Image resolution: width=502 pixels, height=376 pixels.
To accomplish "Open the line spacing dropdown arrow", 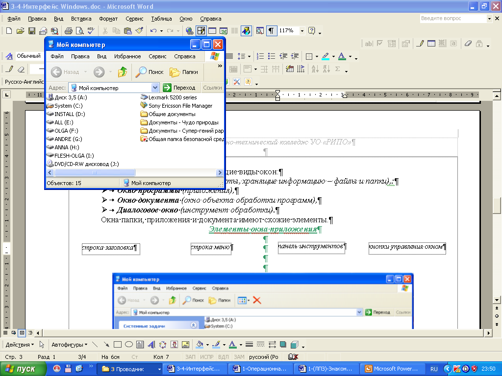I will click(249, 56).
